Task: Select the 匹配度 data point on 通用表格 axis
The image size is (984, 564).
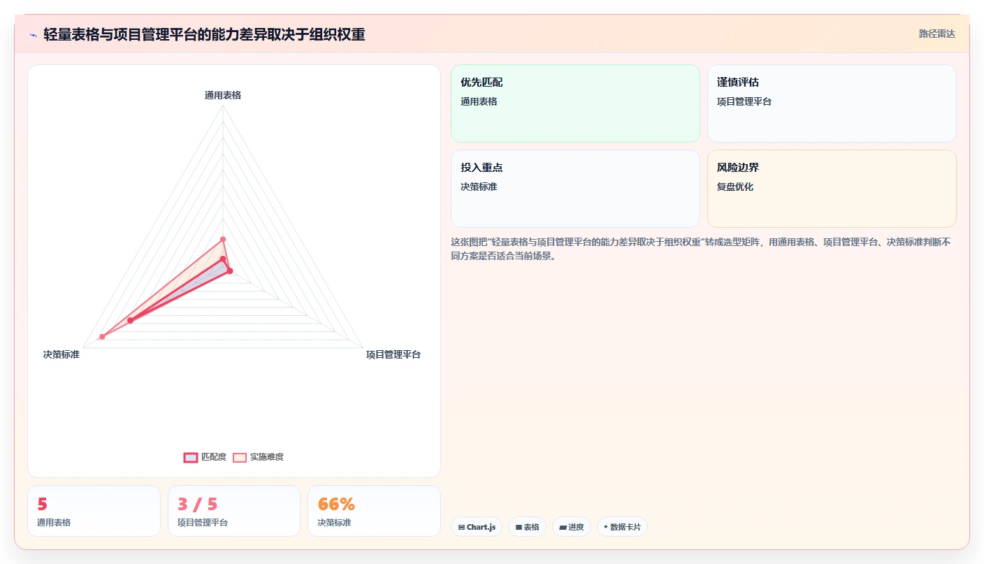Action: tap(223, 259)
